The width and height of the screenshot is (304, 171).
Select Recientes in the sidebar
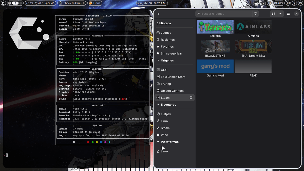coord(168,40)
